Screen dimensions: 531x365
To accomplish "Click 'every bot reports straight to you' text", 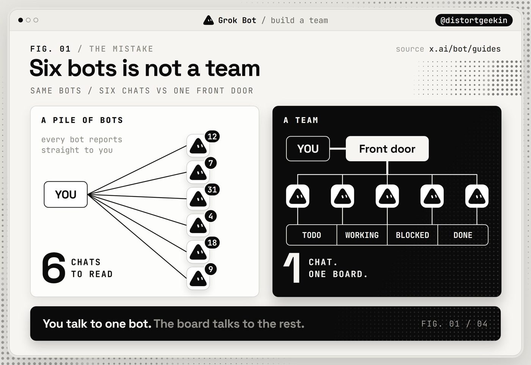I will coord(82,145).
